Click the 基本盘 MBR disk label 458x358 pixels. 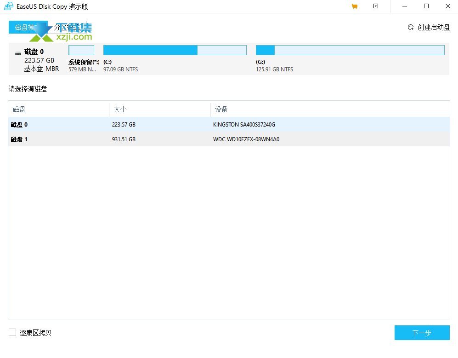[41, 69]
